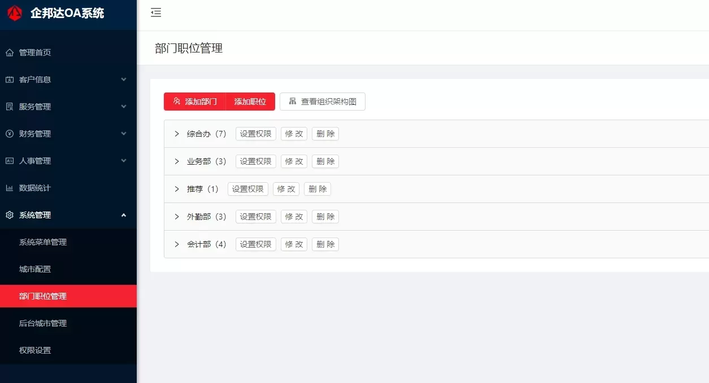Click the 企邦达OA系统 red logo icon
Image resolution: width=709 pixels, height=383 pixels.
click(15, 14)
